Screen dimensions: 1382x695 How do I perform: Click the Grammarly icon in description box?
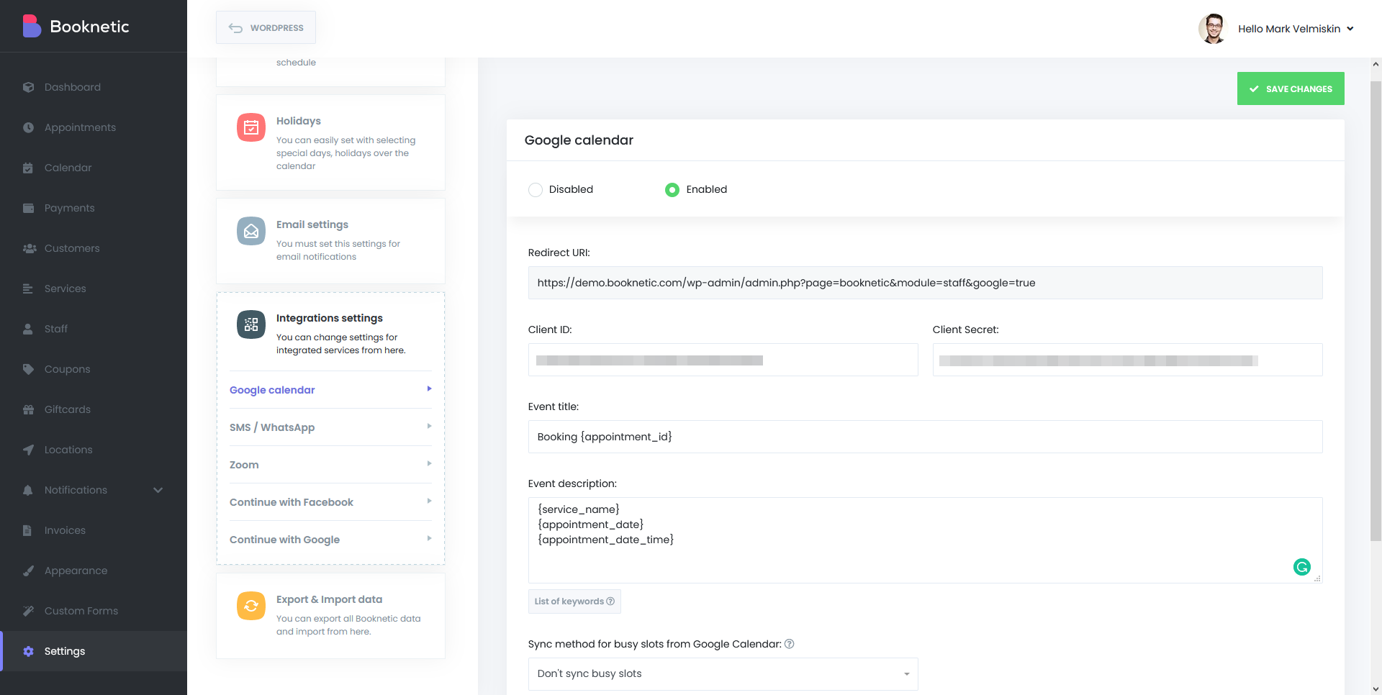(1301, 567)
